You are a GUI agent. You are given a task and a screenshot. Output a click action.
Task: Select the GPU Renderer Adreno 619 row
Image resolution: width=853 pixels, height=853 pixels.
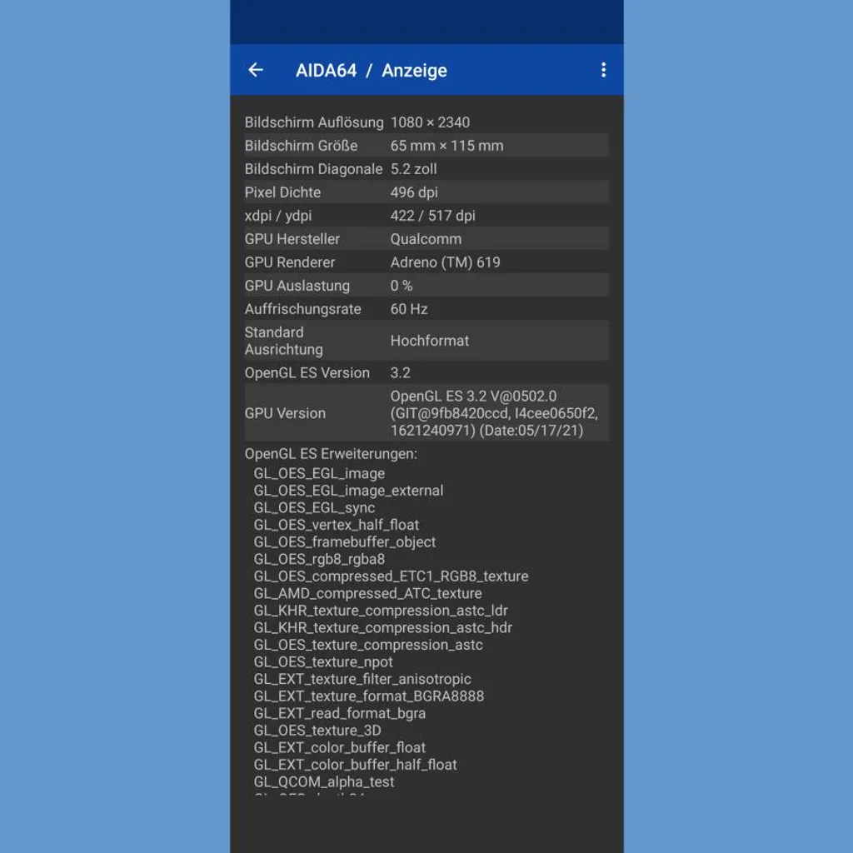(x=426, y=262)
